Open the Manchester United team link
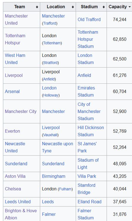Image resolution: width=132 pixels, height=221 pixels. [16, 19]
